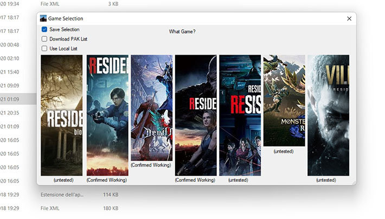
Task: Click the resize grip of Game Selection dialog
Action: coord(354,183)
